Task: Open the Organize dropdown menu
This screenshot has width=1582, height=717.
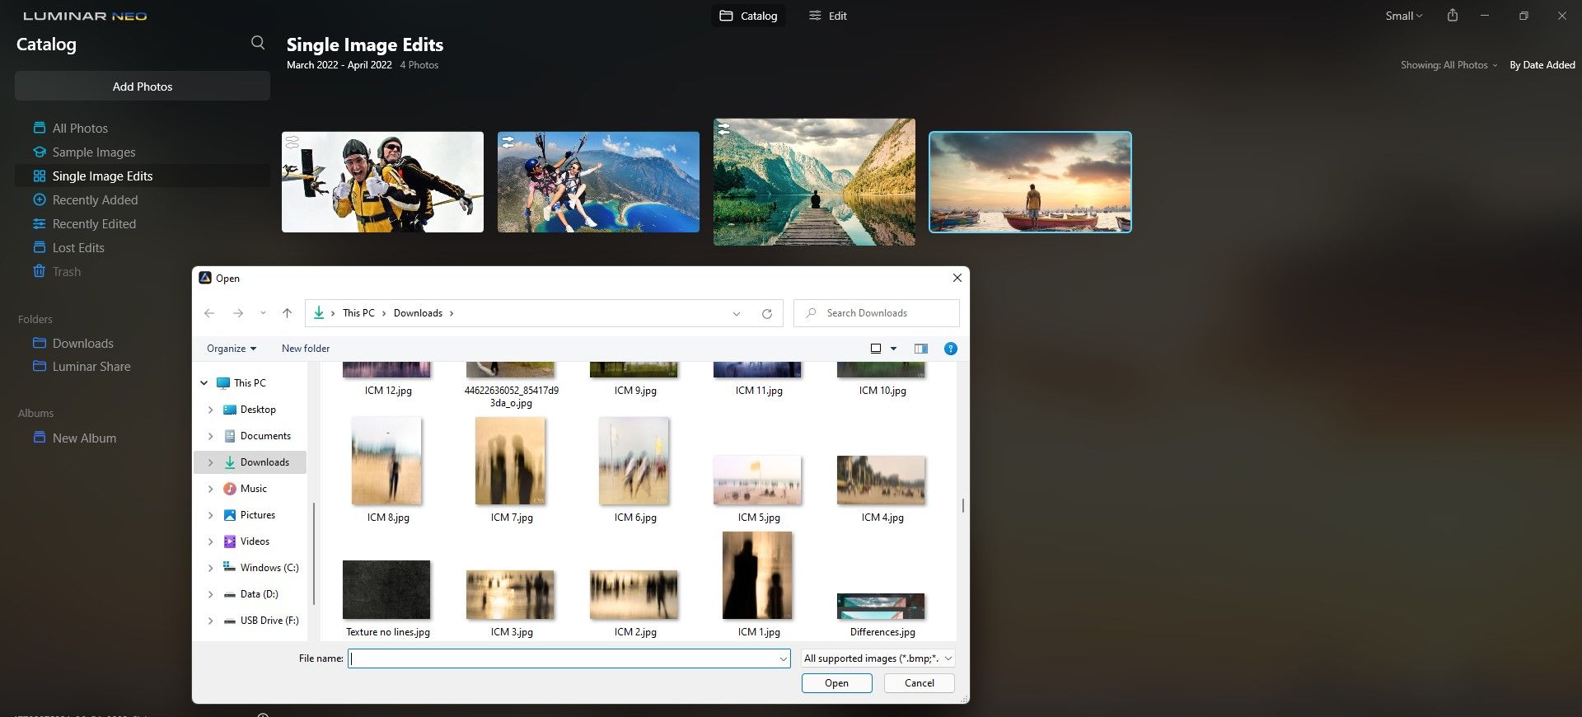Action: tap(232, 349)
